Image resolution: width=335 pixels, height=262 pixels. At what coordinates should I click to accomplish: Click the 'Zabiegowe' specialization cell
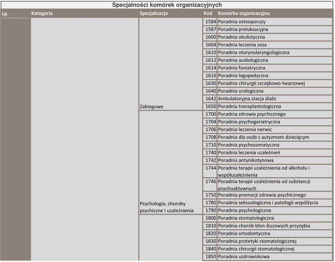pyautogui.click(x=171, y=64)
